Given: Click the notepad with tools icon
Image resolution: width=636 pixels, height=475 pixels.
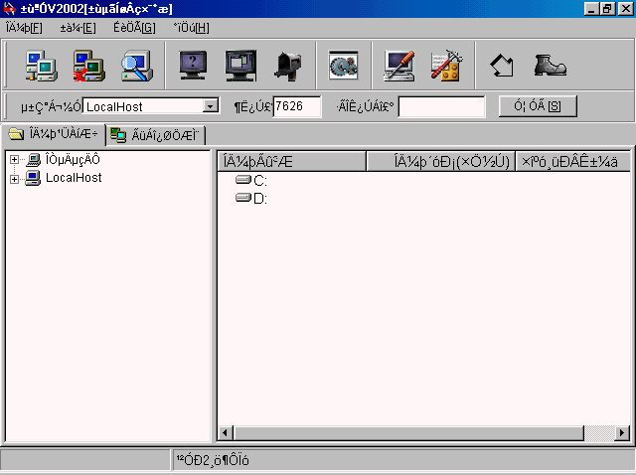Looking at the screenshot, I should point(445,65).
